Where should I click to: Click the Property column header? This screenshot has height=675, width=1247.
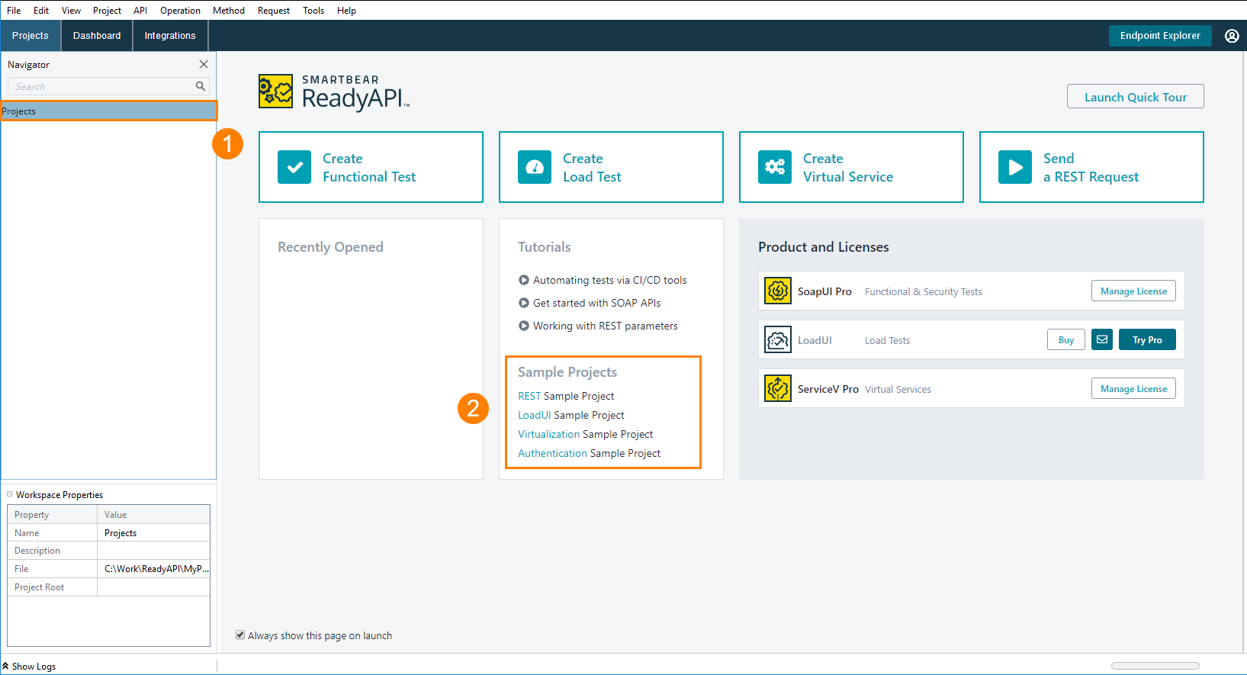point(53,514)
